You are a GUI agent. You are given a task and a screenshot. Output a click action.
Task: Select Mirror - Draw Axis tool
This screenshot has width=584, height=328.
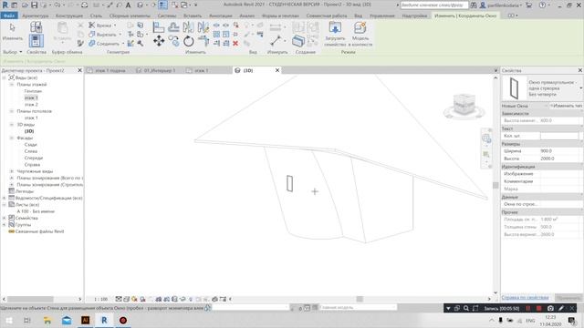click(203, 27)
